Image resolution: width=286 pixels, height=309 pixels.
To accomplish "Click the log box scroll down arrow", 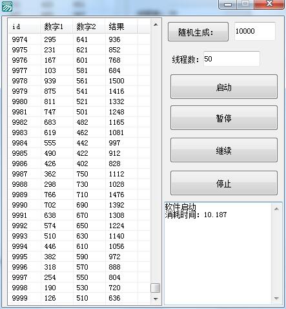I will (x=276, y=298).
